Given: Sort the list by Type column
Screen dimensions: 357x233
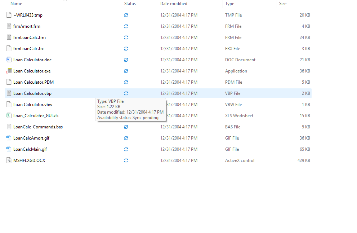Looking at the screenshot, I should (229, 4).
